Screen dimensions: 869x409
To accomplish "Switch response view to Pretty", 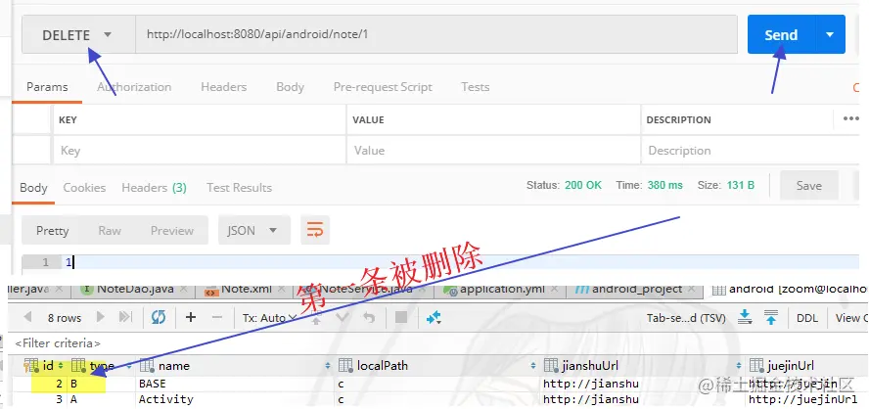I will tap(52, 231).
